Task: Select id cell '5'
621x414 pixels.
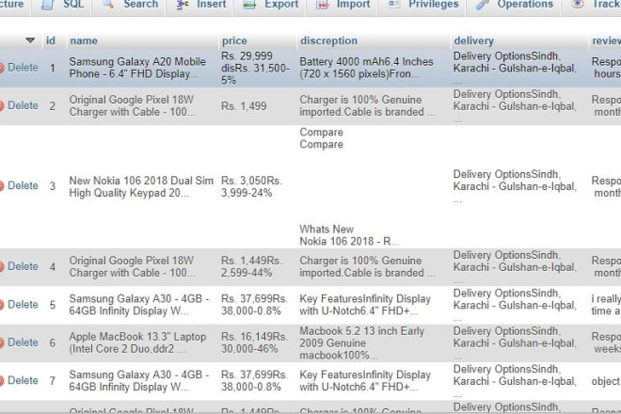Action: 53,305
